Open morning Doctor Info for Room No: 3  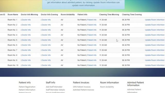26,30
